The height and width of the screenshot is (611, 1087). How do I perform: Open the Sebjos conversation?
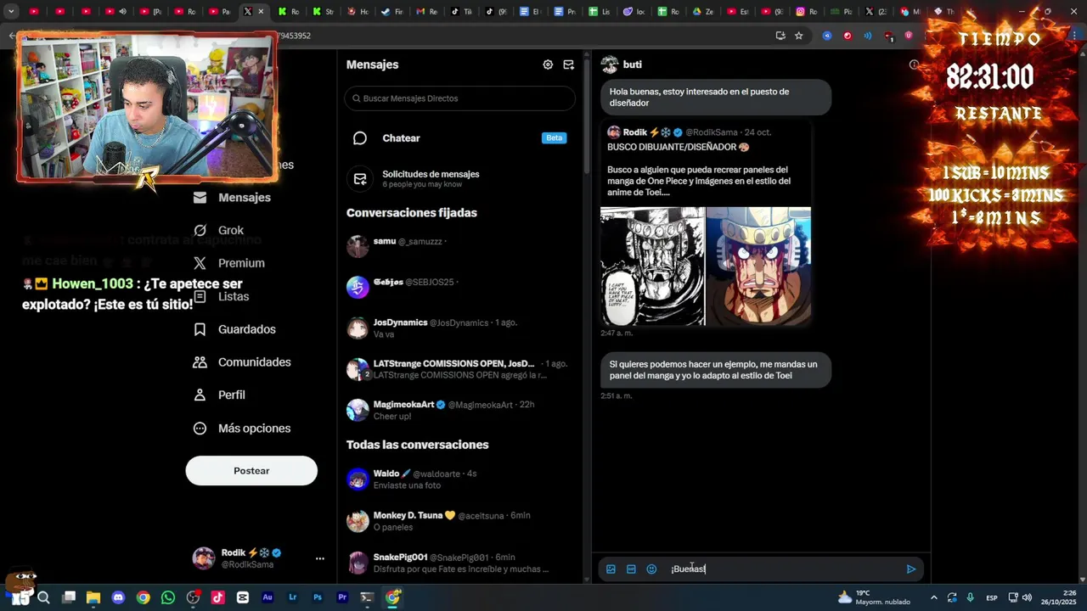point(459,287)
